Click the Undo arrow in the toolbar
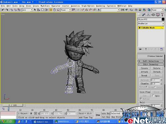This screenshot has height=124, width=166. point(3,10)
